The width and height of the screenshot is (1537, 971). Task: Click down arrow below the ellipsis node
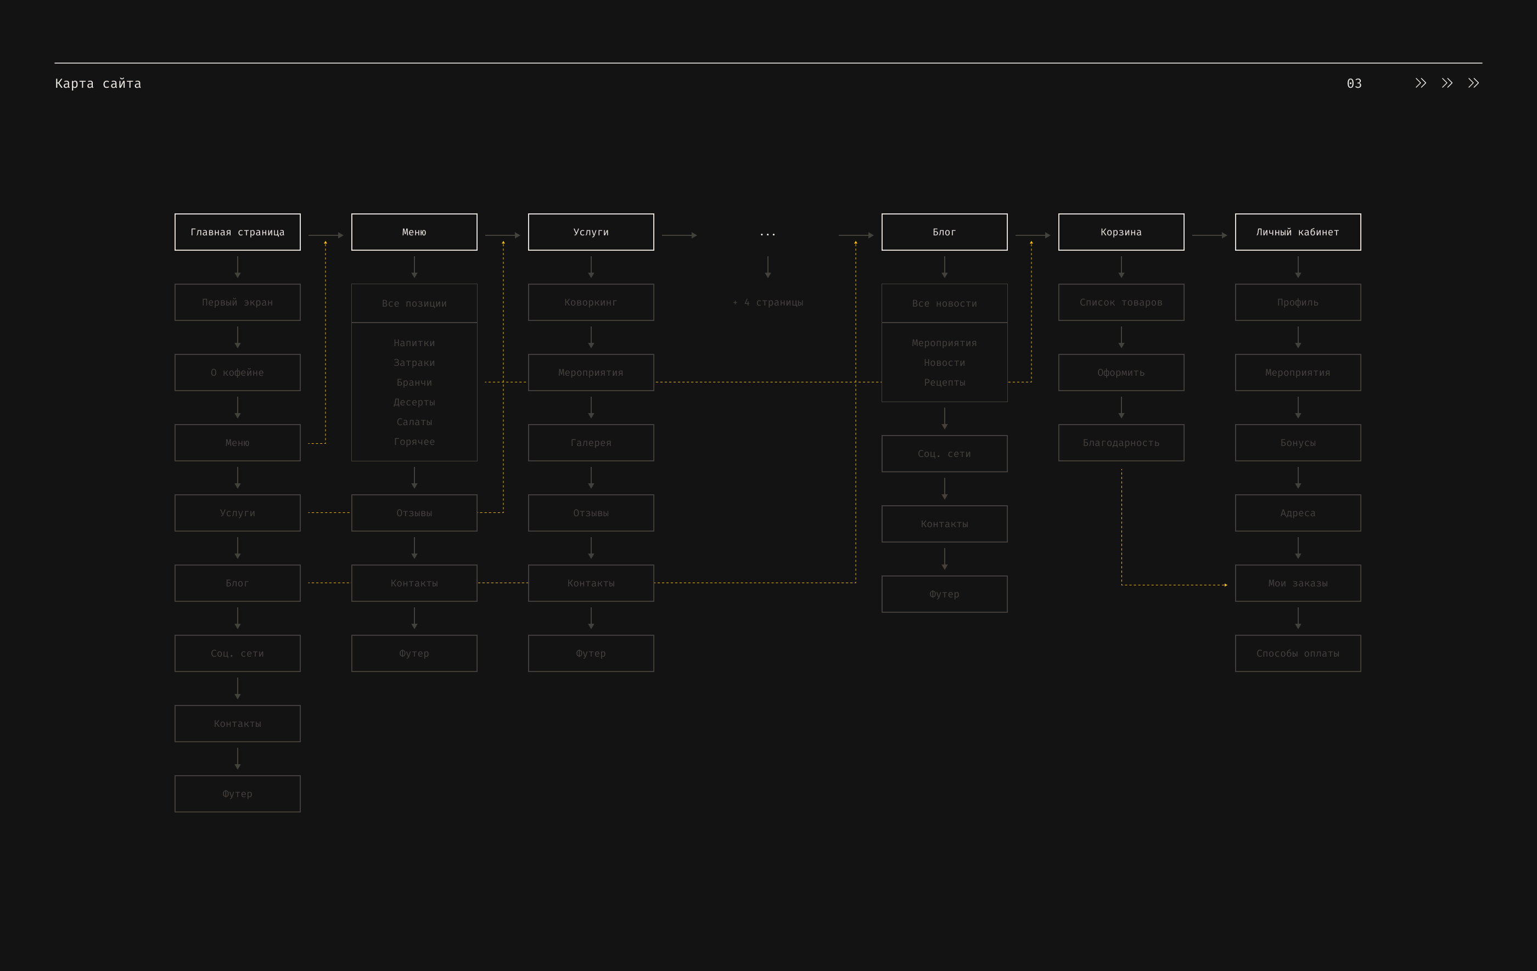coord(767,267)
